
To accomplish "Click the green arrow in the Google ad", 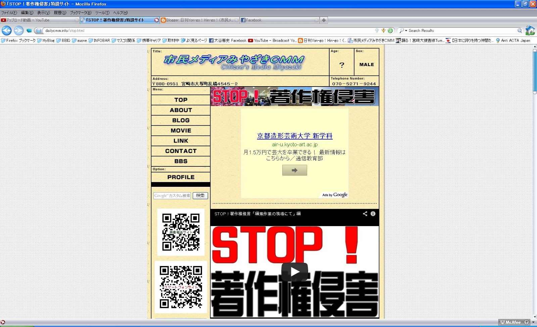I will point(294,170).
